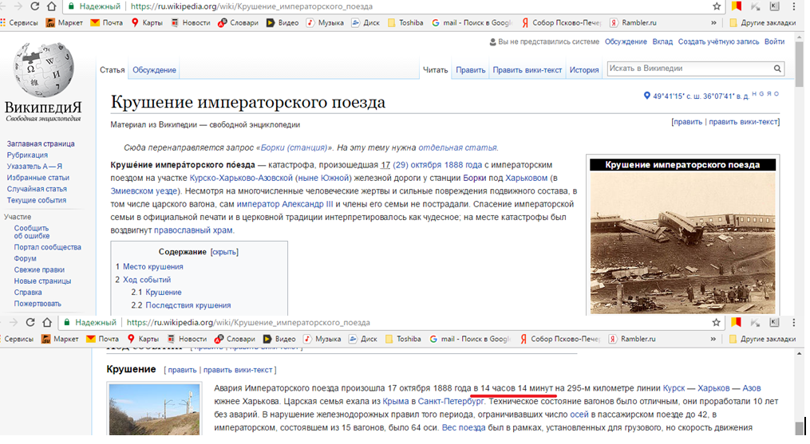Open the Править tab
Viewport: 810px width, 444px height.
470,69
